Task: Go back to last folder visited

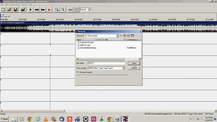Action: pos(121,36)
